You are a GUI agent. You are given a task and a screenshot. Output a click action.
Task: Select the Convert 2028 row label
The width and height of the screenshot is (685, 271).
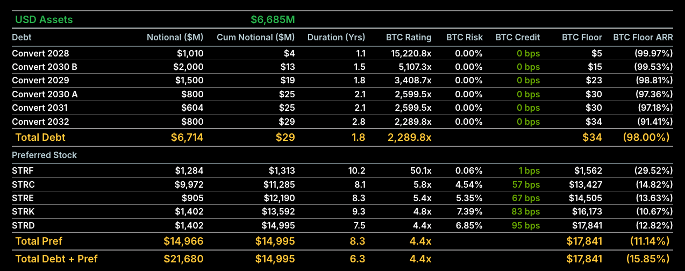pos(40,53)
